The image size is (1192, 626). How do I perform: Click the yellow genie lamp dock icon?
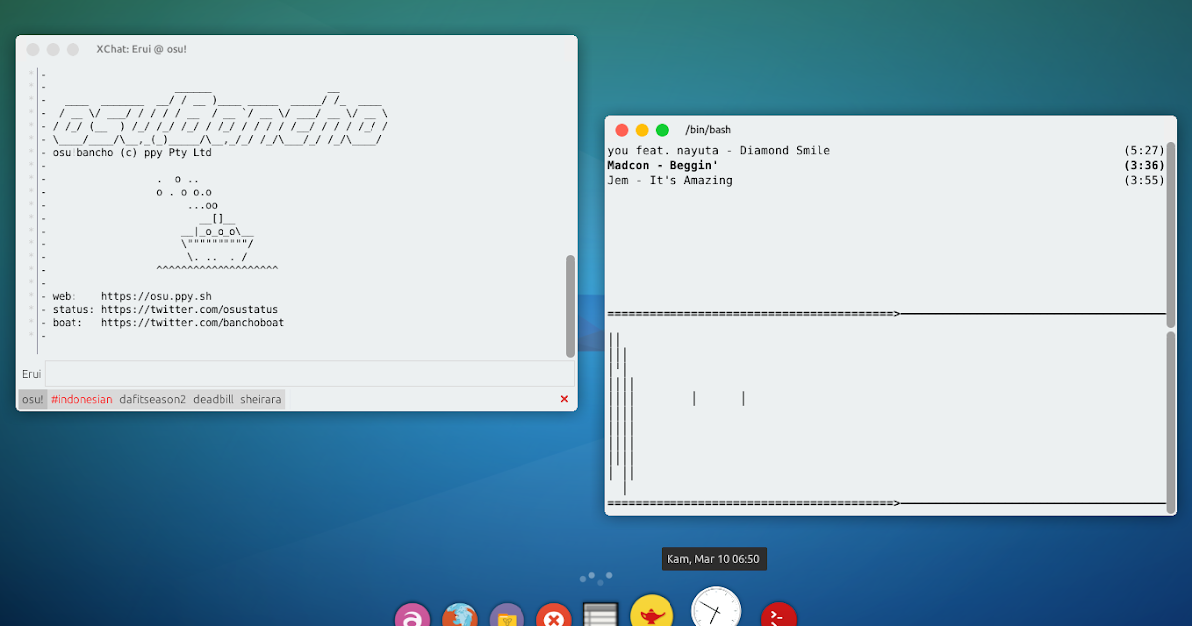(x=652, y=612)
